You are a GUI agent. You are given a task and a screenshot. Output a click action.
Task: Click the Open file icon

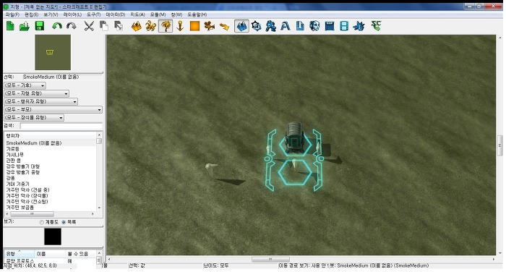pos(25,26)
